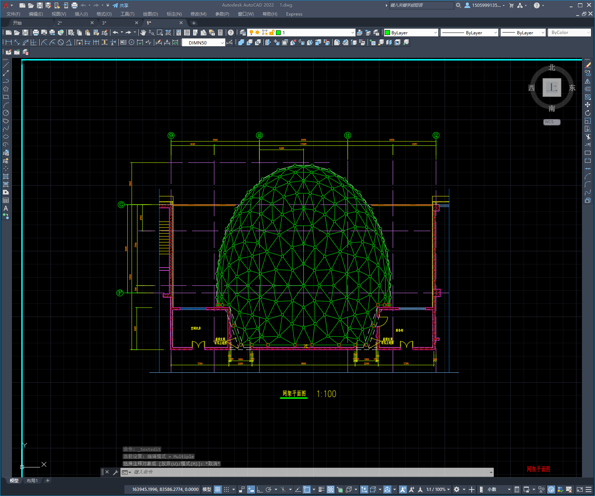The height and width of the screenshot is (496, 595).
Task: Click the keyword search input box
Action: (x=421, y=5)
